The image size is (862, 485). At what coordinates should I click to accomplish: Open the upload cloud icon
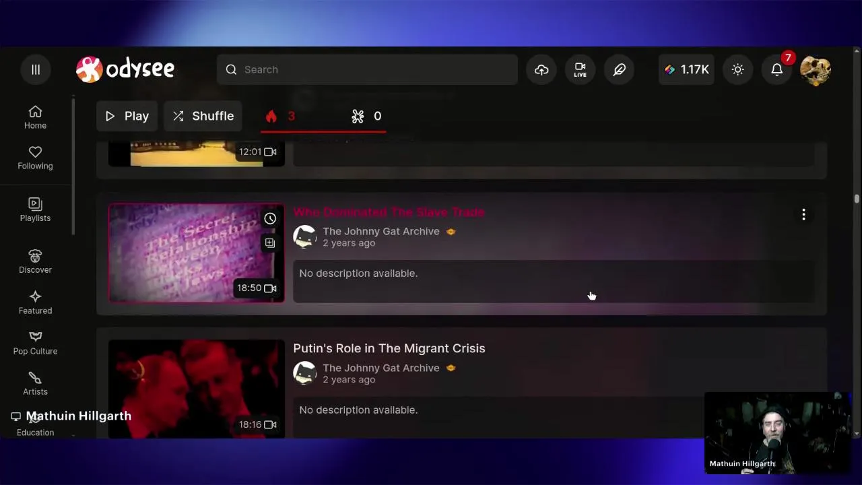pyautogui.click(x=541, y=69)
